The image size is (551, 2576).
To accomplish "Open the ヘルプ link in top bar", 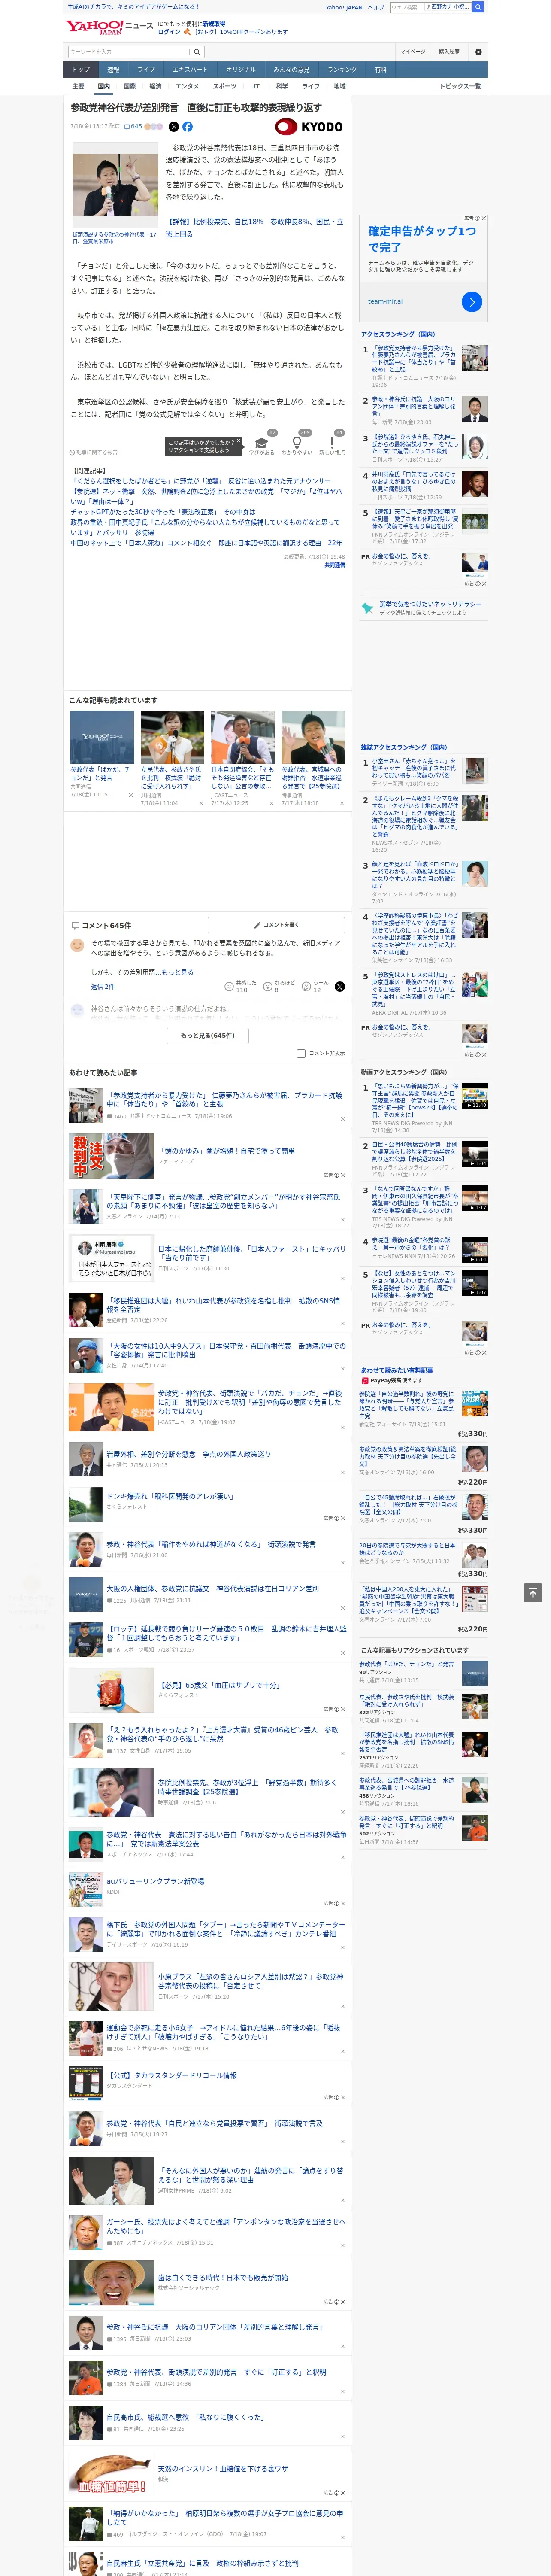I will (376, 7).
